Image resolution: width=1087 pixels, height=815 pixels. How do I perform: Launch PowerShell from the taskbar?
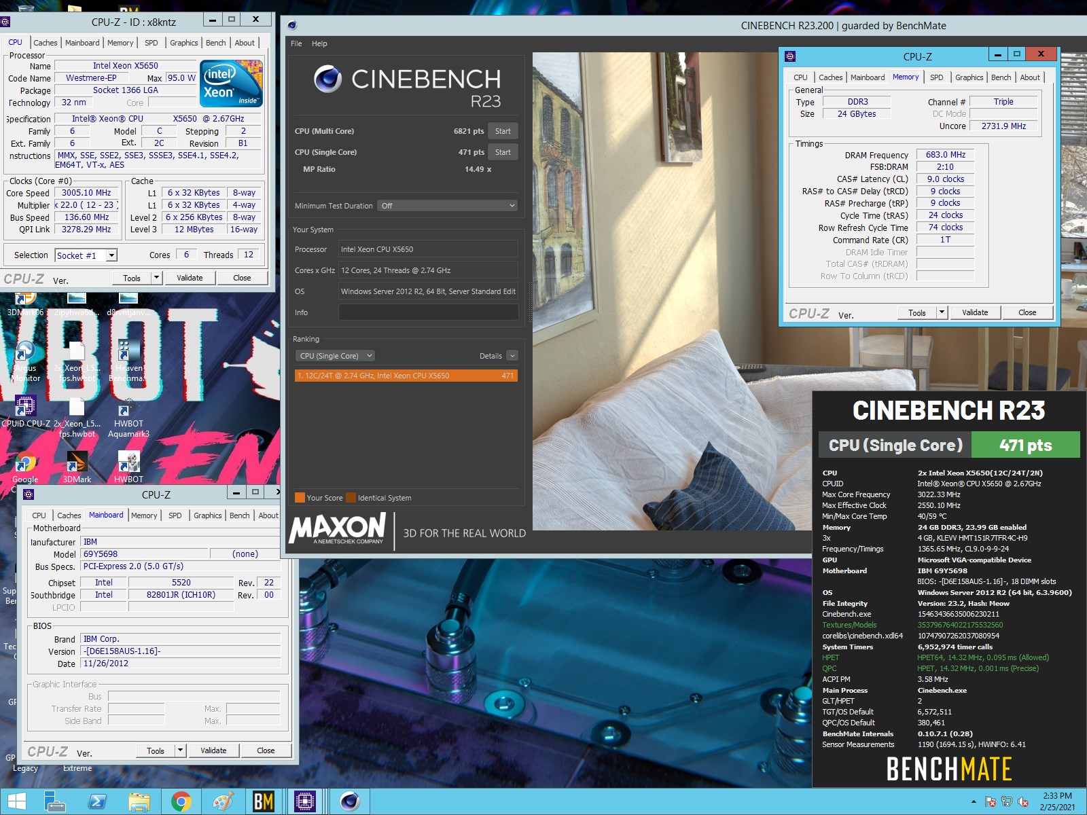pyautogui.click(x=97, y=802)
